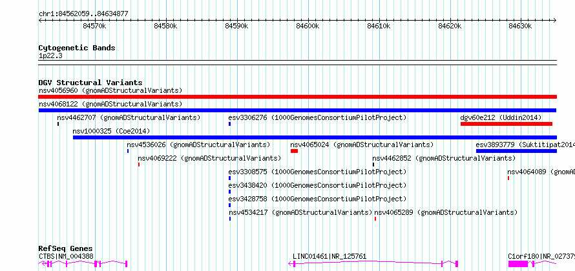Screen dimensions: 575x271
Task: Open the nsv1000325 (Coe2014) label
Action: point(112,131)
